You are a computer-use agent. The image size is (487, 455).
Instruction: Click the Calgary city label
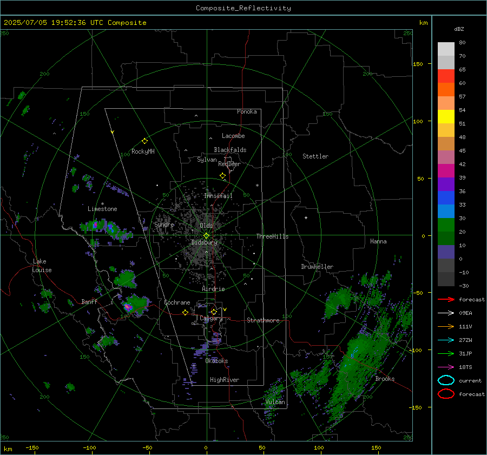211,318
